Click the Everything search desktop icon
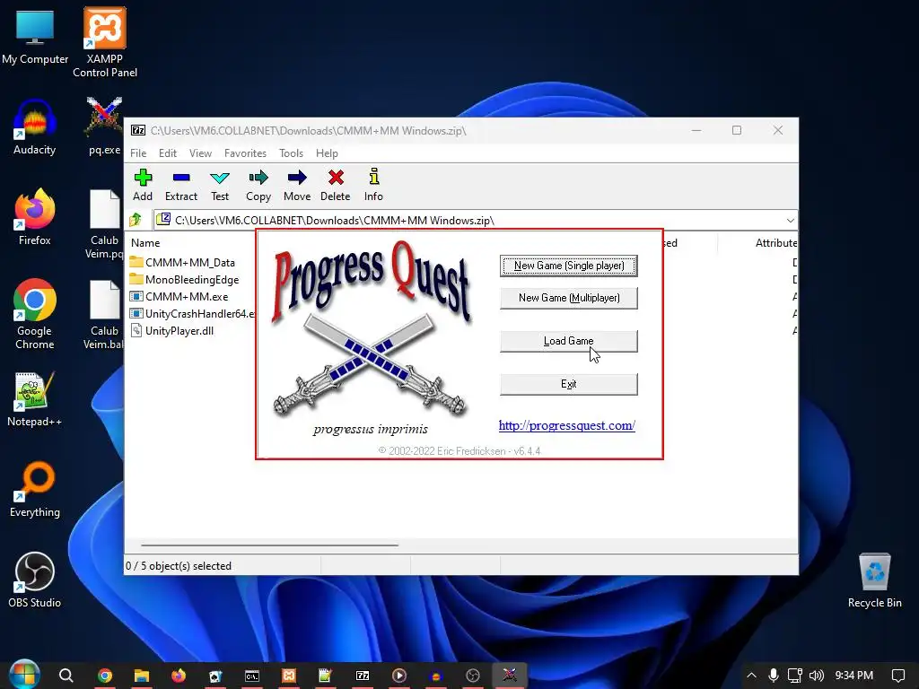 (35, 482)
